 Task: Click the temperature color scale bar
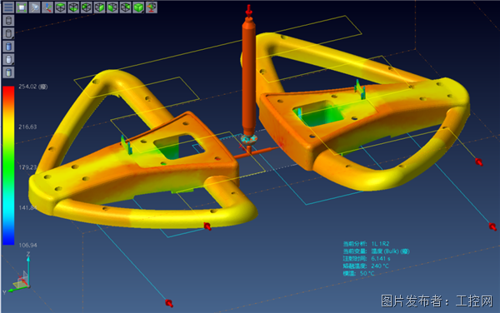(x=8, y=166)
